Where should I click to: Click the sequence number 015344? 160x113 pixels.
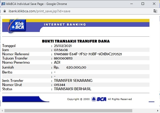(x=59, y=85)
